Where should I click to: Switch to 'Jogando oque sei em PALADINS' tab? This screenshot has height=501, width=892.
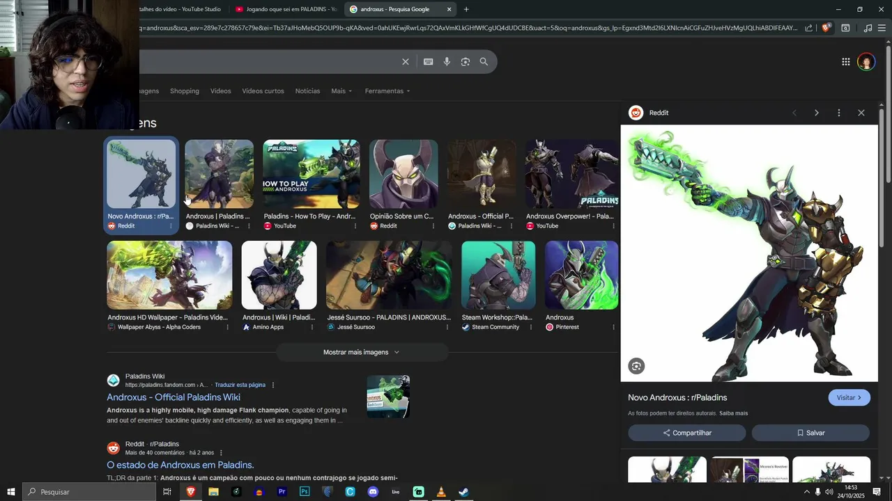[285, 9]
